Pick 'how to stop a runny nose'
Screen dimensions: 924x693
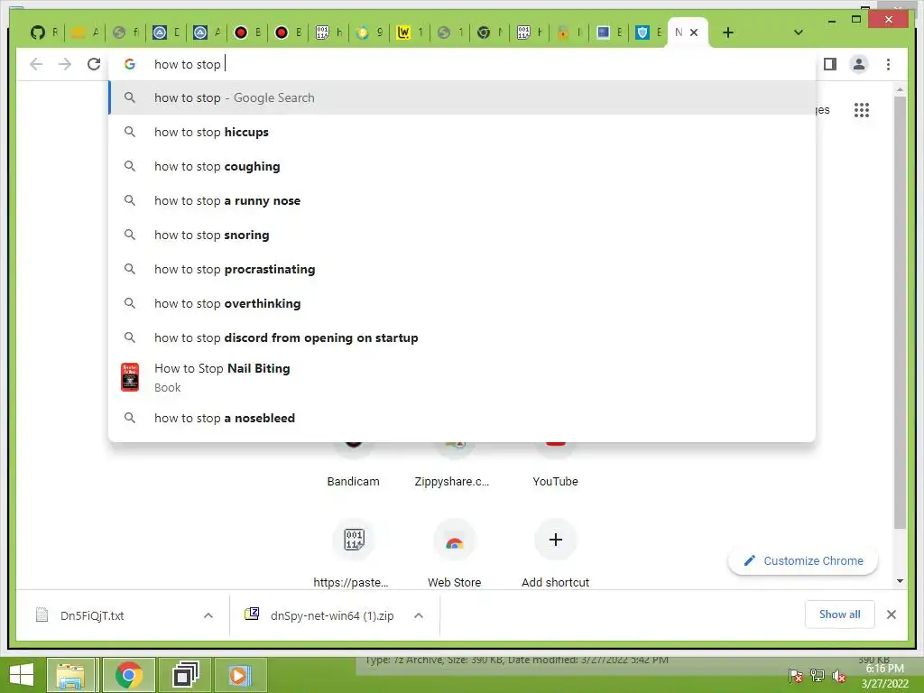tap(463, 200)
